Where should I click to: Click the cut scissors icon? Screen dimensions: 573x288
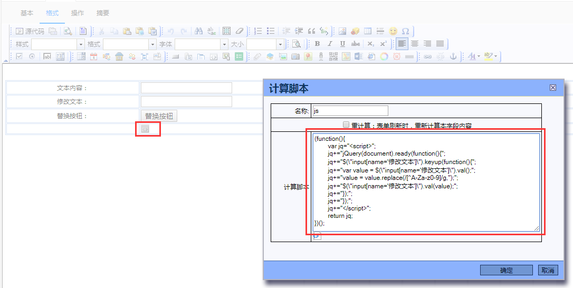pos(102,31)
